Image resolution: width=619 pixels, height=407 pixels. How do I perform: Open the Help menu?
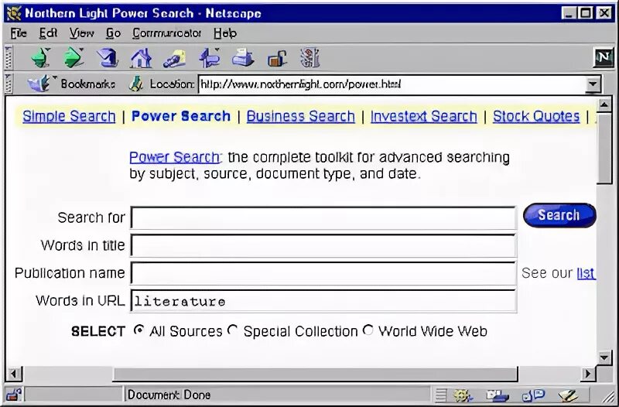[x=225, y=33]
